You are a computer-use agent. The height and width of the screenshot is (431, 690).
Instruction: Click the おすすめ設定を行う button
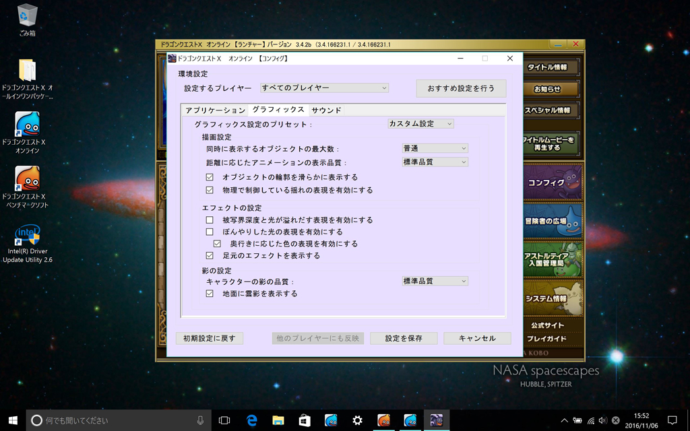pyautogui.click(x=461, y=88)
